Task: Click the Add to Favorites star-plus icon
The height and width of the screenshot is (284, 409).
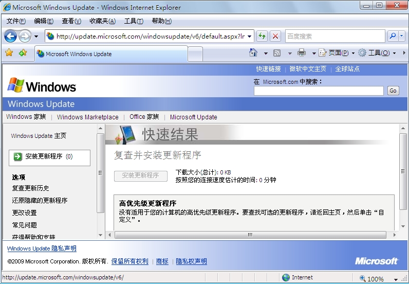Action: (23, 53)
